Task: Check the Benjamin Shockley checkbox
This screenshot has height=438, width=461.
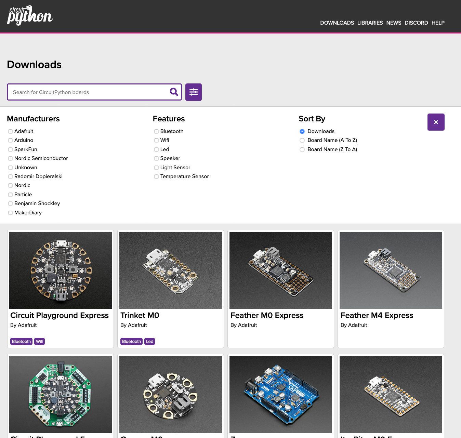Action: 11,203
